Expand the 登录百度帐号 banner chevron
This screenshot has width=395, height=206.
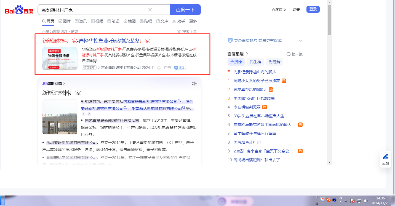point(300,41)
